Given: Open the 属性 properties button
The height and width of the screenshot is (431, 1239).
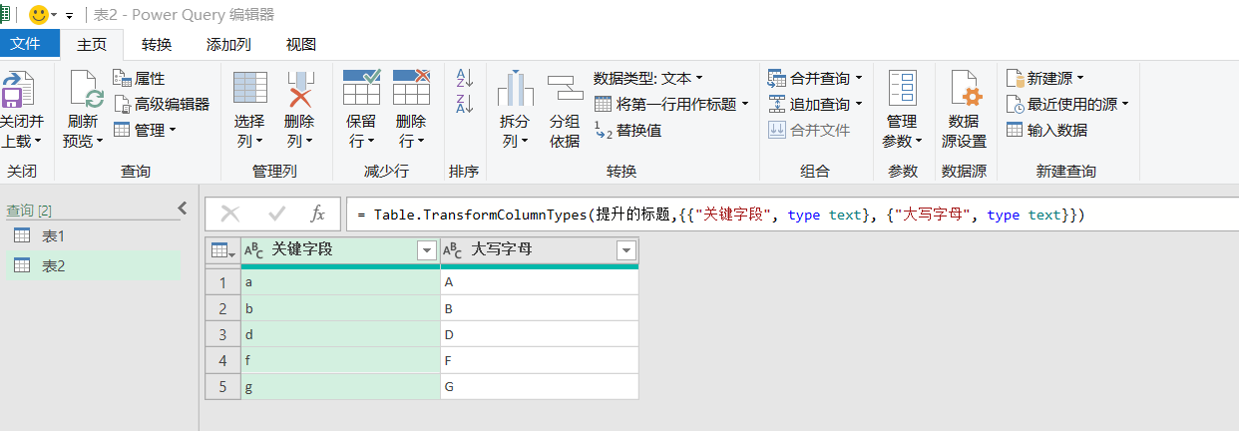Looking at the screenshot, I should (139, 79).
